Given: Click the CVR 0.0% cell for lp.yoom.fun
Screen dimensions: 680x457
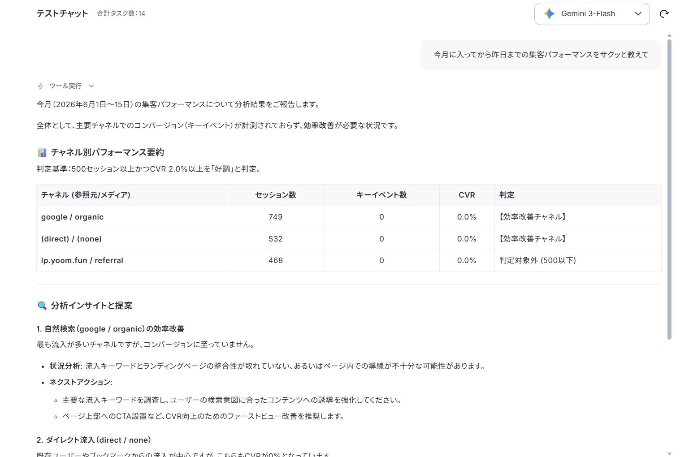Looking at the screenshot, I should click(x=467, y=261).
